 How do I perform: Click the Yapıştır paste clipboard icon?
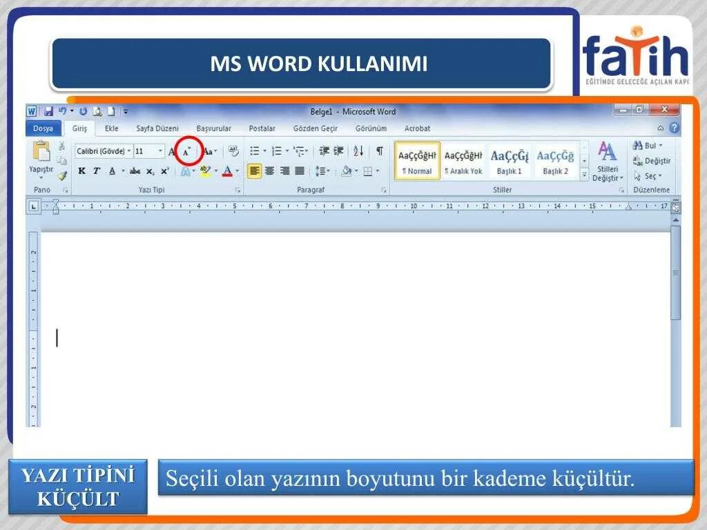point(41,151)
